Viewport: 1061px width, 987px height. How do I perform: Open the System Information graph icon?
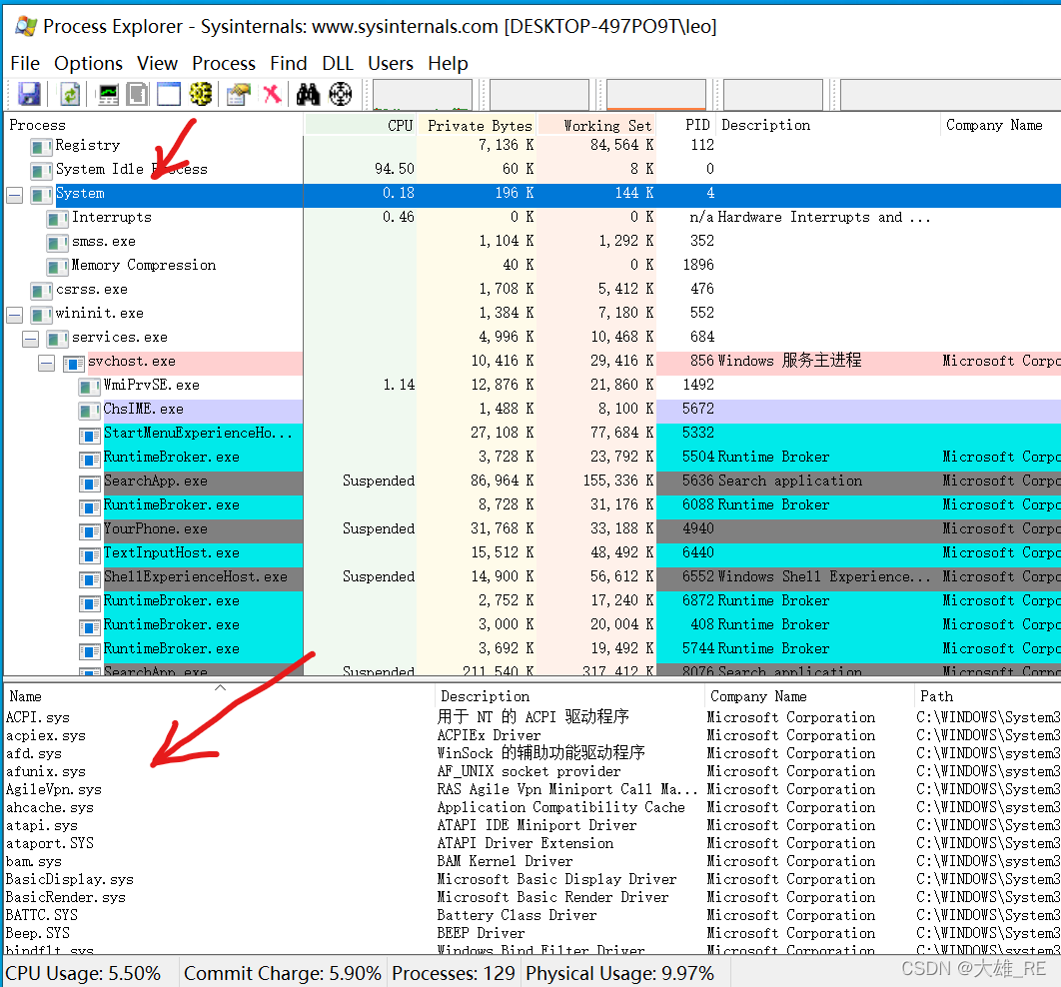click(x=108, y=93)
